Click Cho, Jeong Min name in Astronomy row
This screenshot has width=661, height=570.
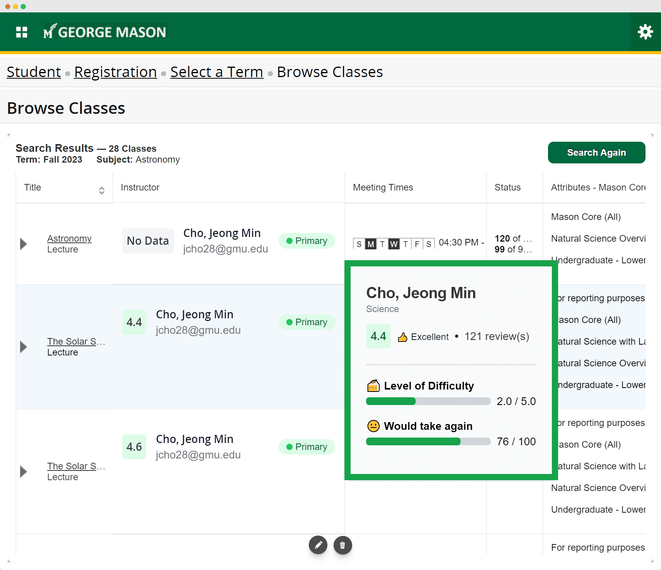click(222, 233)
